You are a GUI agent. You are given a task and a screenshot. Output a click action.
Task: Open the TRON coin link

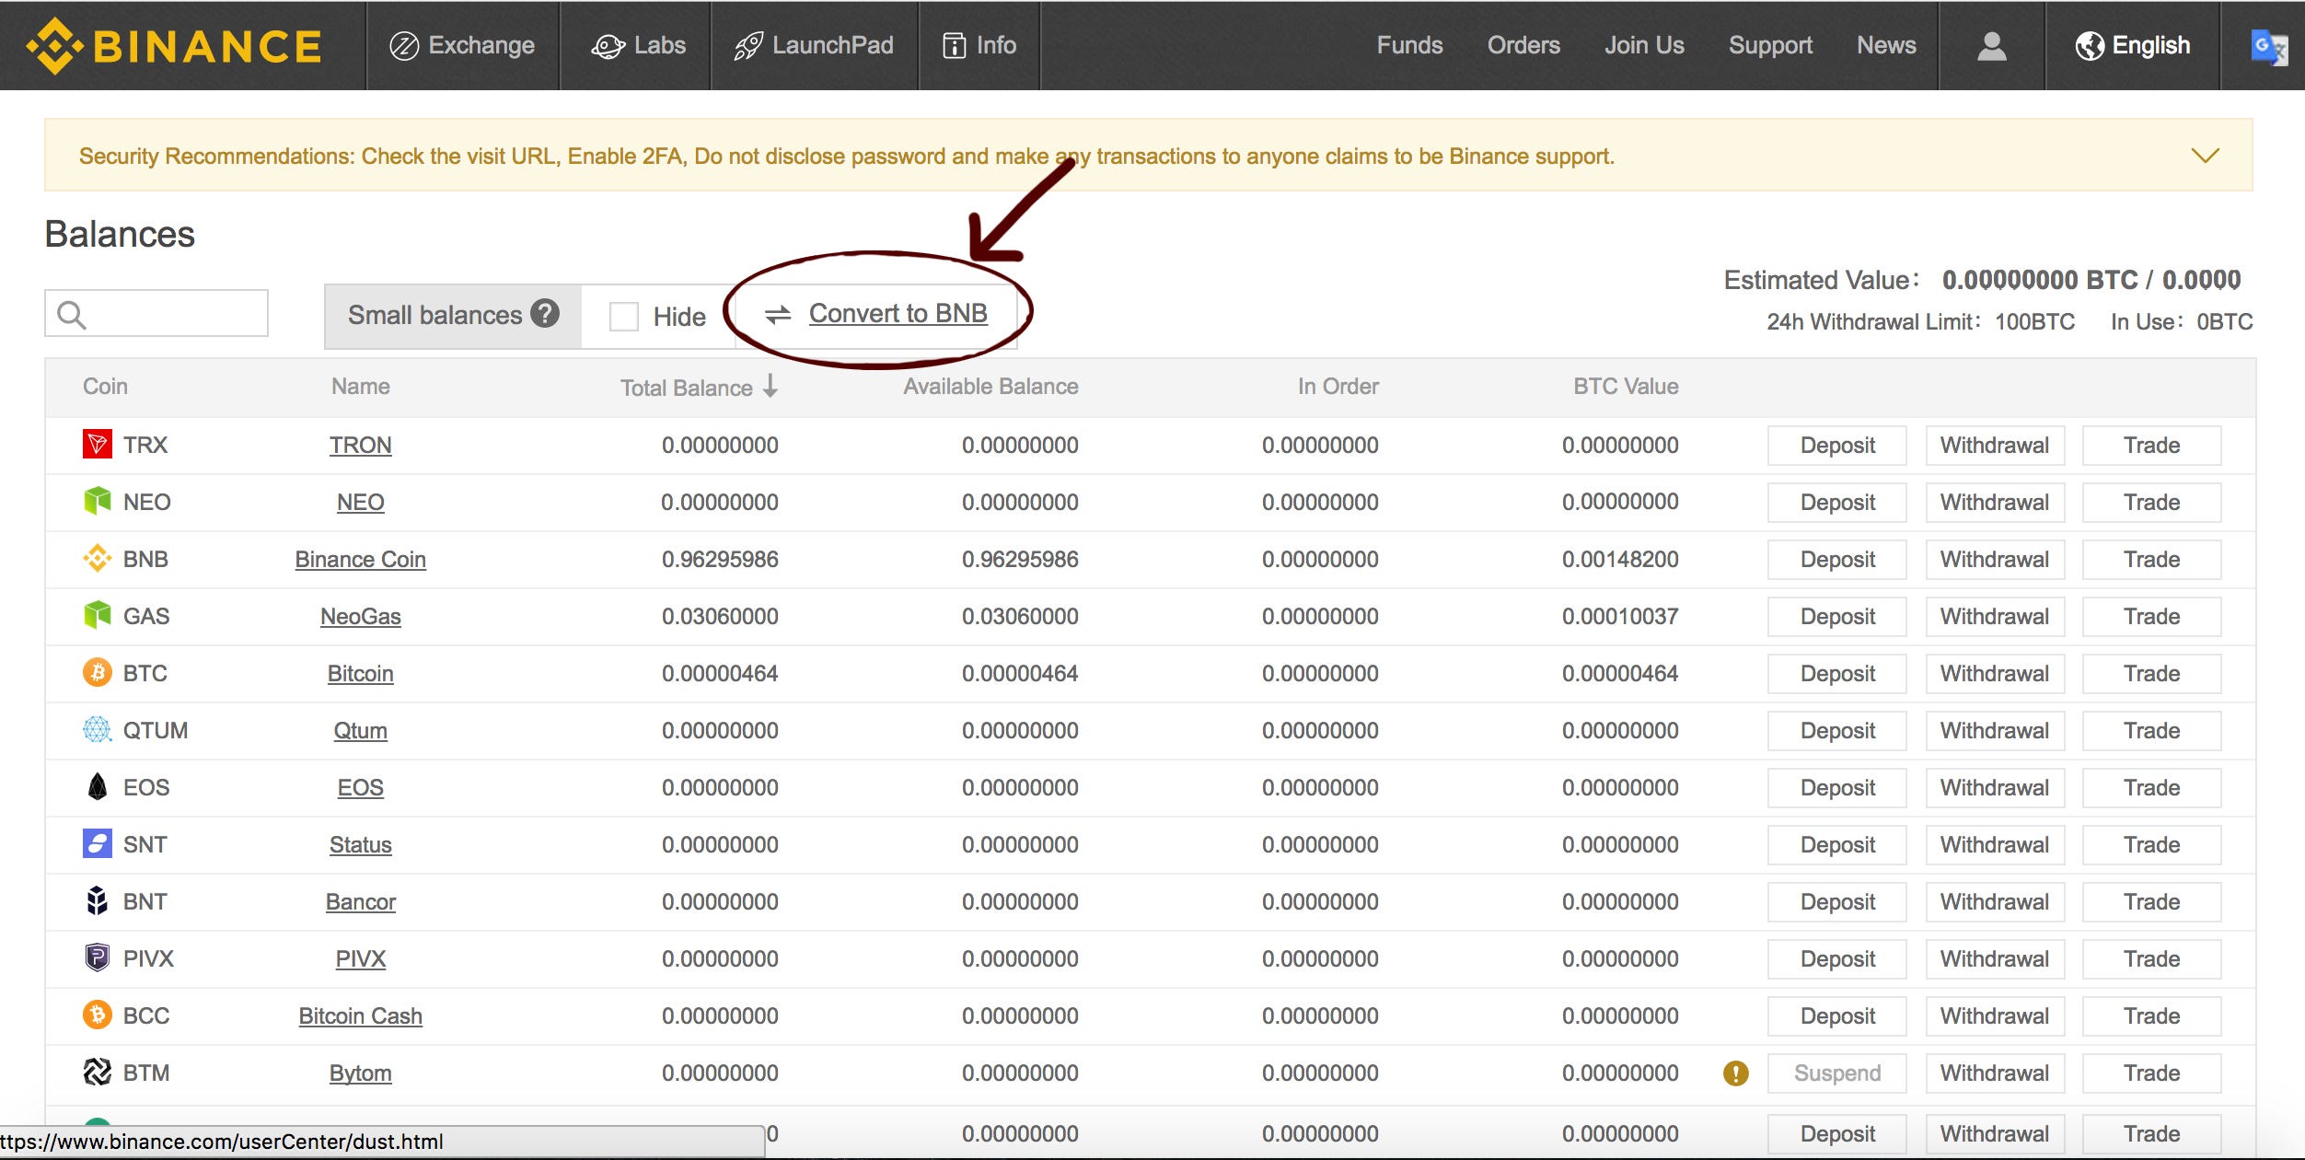(x=361, y=446)
